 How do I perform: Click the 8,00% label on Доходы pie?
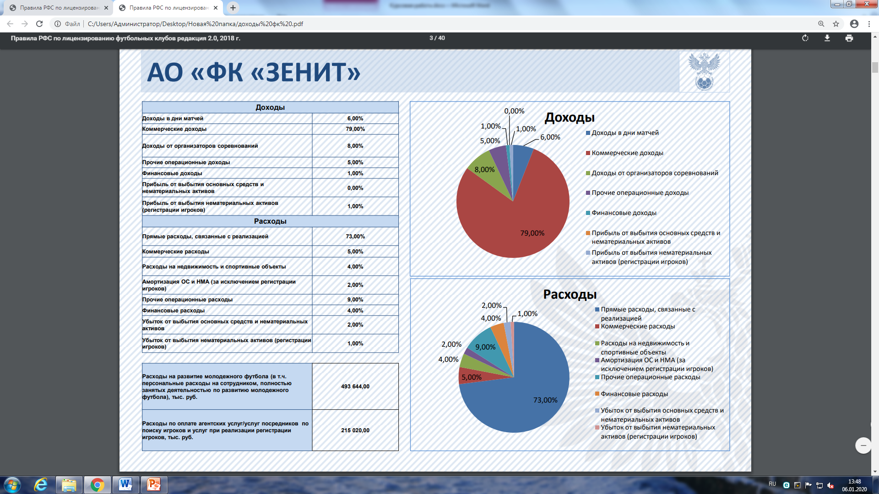click(x=484, y=170)
